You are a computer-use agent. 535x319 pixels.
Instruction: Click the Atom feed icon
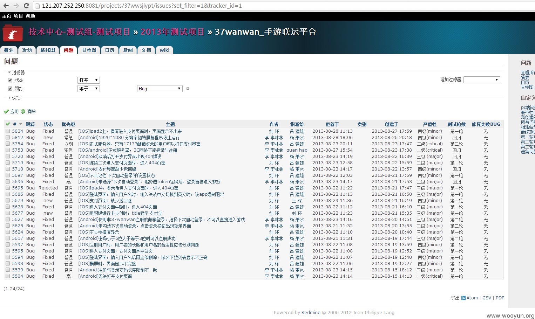(463, 298)
